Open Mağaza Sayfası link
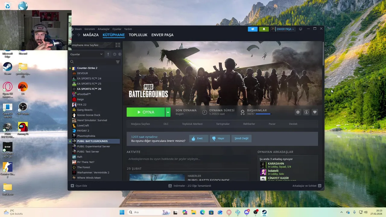This screenshot has height=217, width=386. click(x=140, y=124)
